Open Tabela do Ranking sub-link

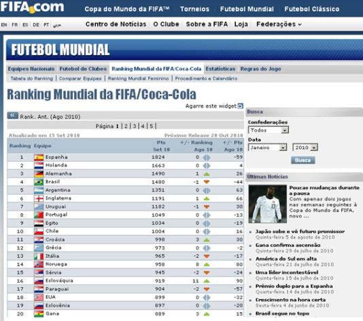pos(32,78)
